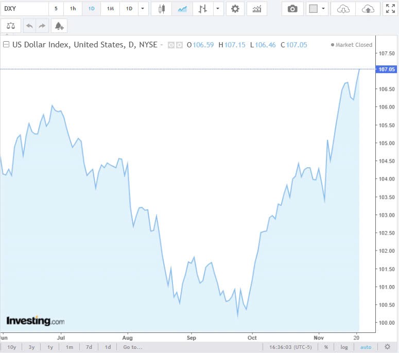
Task: Select the 1y time range
Action: click(50, 347)
